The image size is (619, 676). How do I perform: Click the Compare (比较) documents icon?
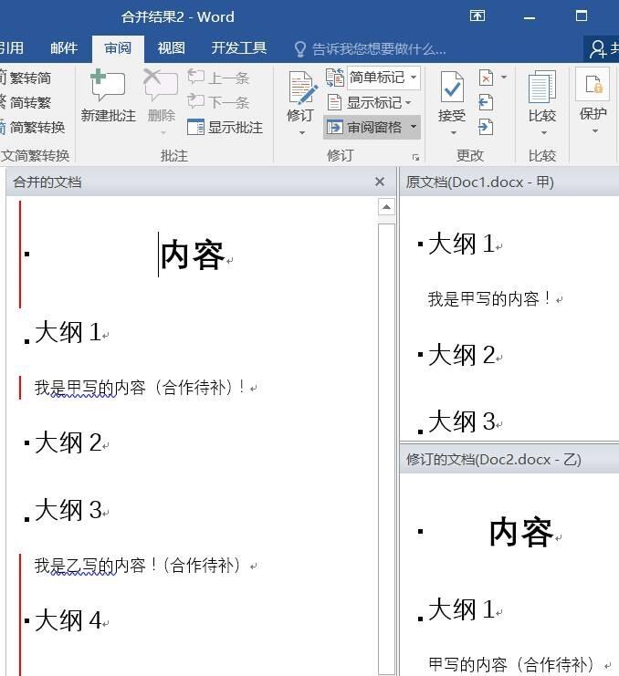pos(542,88)
